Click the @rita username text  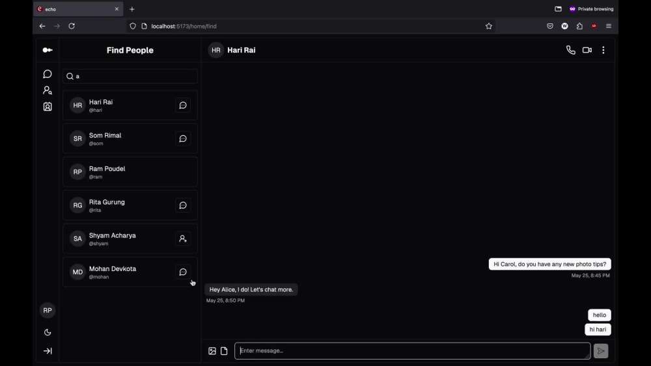click(x=94, y=210)
